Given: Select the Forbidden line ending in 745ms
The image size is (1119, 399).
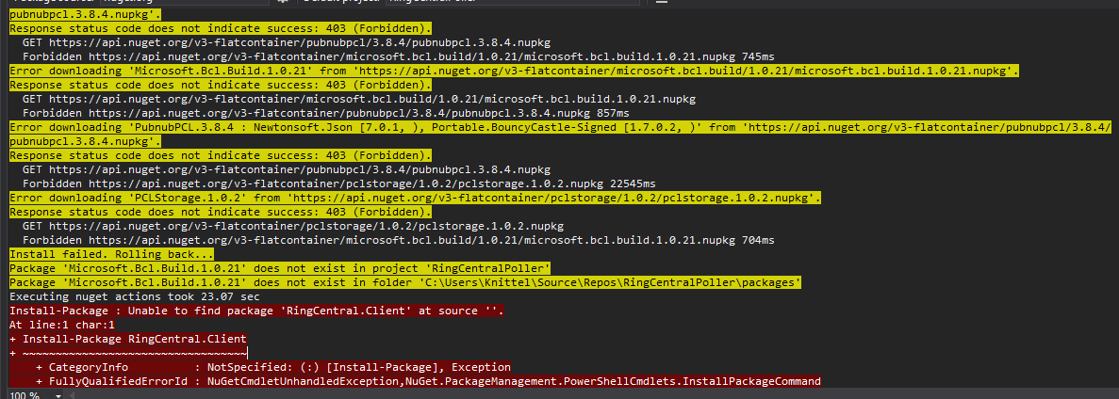Looking at the screenshot, I should tap(398, 56).
